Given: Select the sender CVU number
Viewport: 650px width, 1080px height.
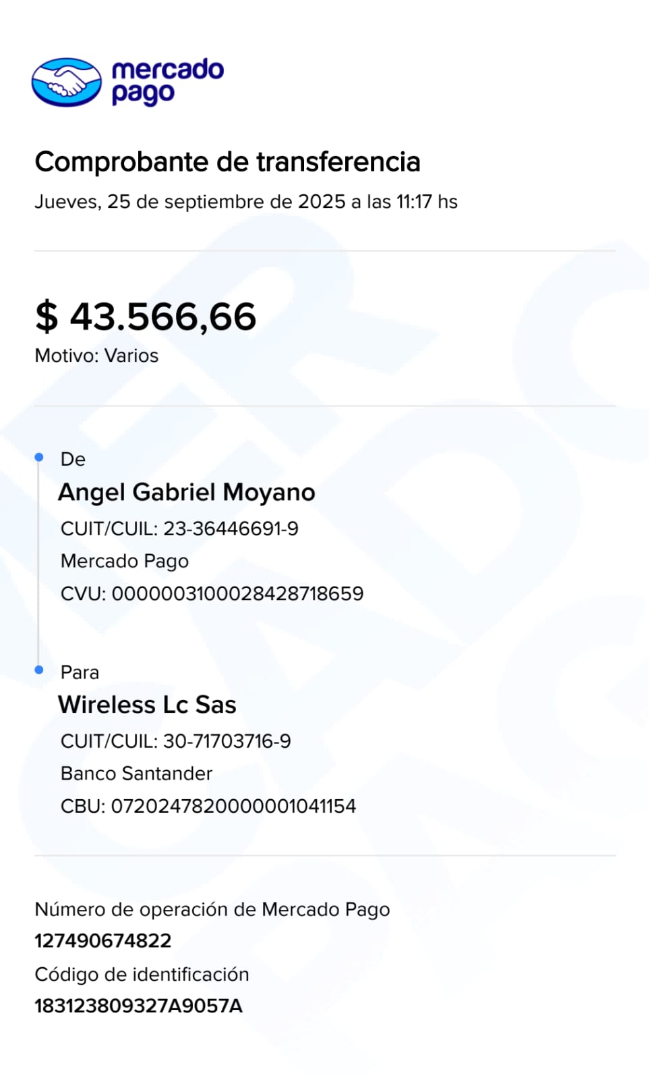Looking at the screenshot, I should (x=237, y=593).
